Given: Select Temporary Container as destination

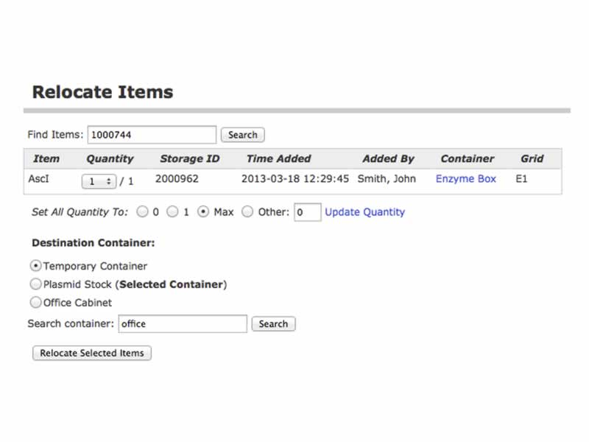Looking at the screenshot, I should (35, 266).
